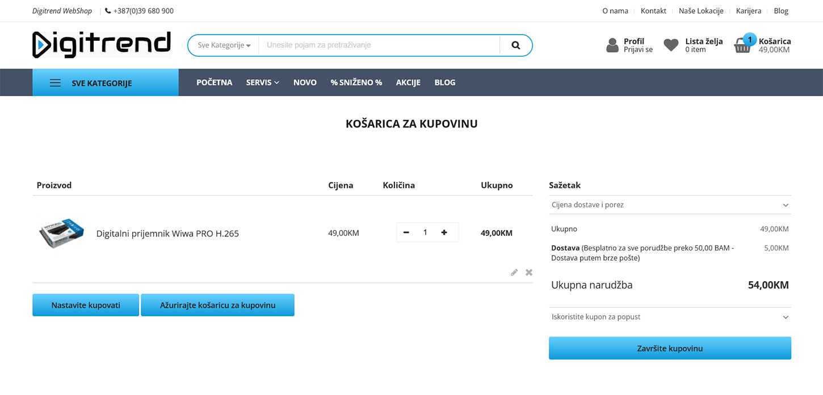Image resolution: width=823 pixels, height=395 pixels.
Task: Open the Wiwa PRO receiver product thumbnail
Action: pyautogui.click(x=61, y=233)
